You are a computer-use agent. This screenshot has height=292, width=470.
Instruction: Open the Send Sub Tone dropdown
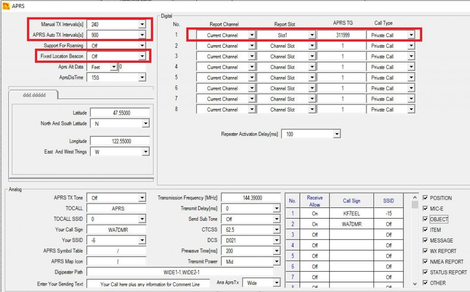coord(277,219)
